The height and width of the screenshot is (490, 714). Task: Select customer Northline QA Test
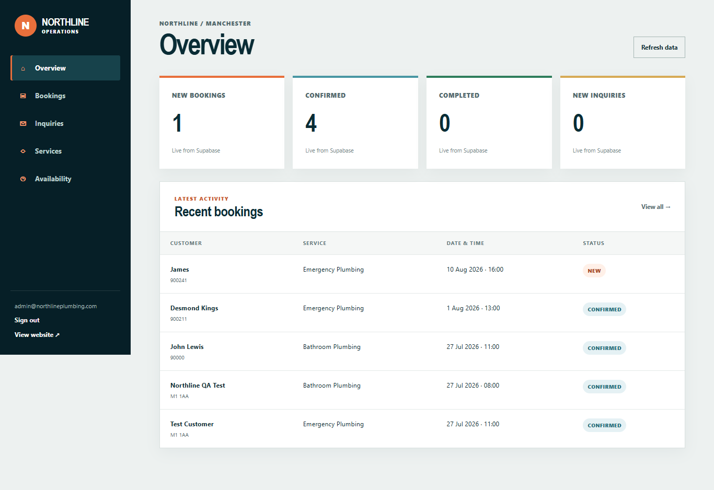coord(198,386)
